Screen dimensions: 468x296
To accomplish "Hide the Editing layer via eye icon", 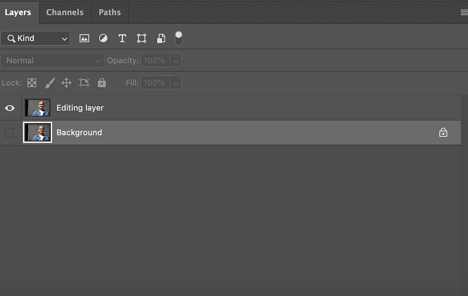I will pyautogui.click(x=10, y=108).
